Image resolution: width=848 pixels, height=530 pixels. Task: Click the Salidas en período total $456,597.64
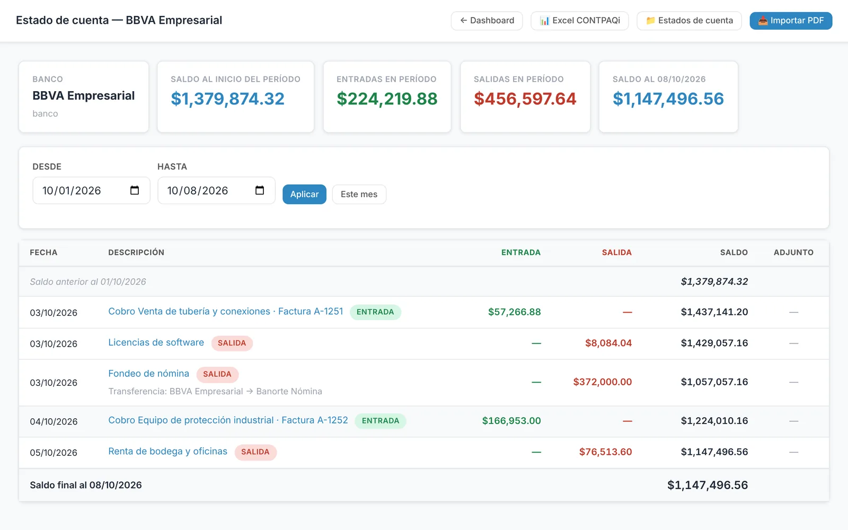tap(525, 99)
